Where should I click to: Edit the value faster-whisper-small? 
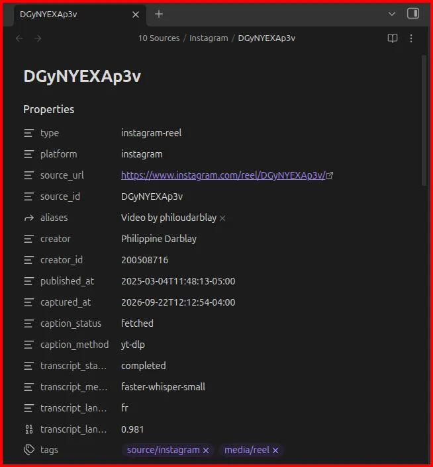164,387
